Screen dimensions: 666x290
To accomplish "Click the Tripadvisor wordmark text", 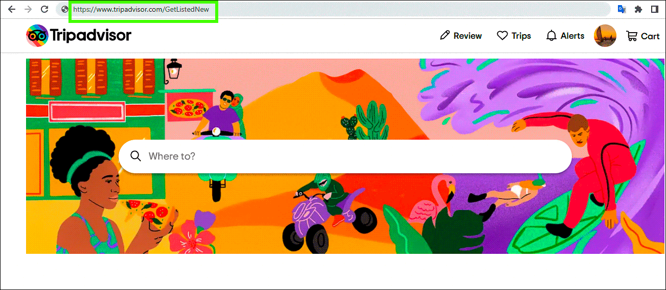I will (x=90, y=35).
